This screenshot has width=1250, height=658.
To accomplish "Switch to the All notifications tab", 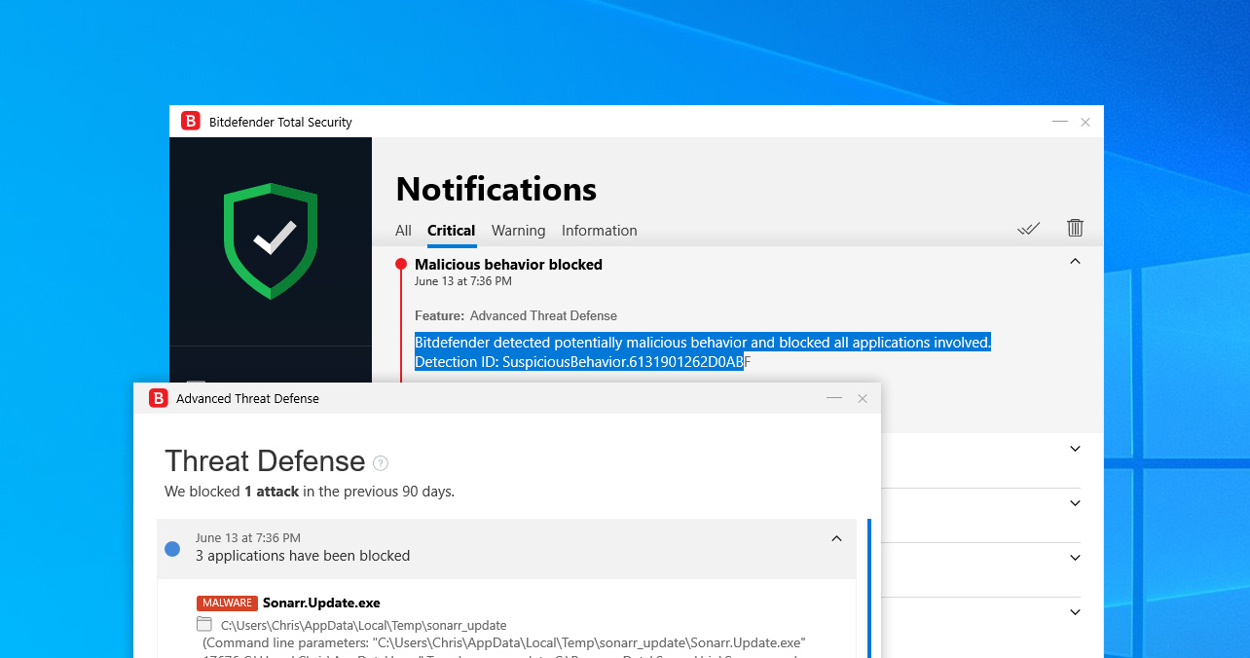I will point(403,231).
